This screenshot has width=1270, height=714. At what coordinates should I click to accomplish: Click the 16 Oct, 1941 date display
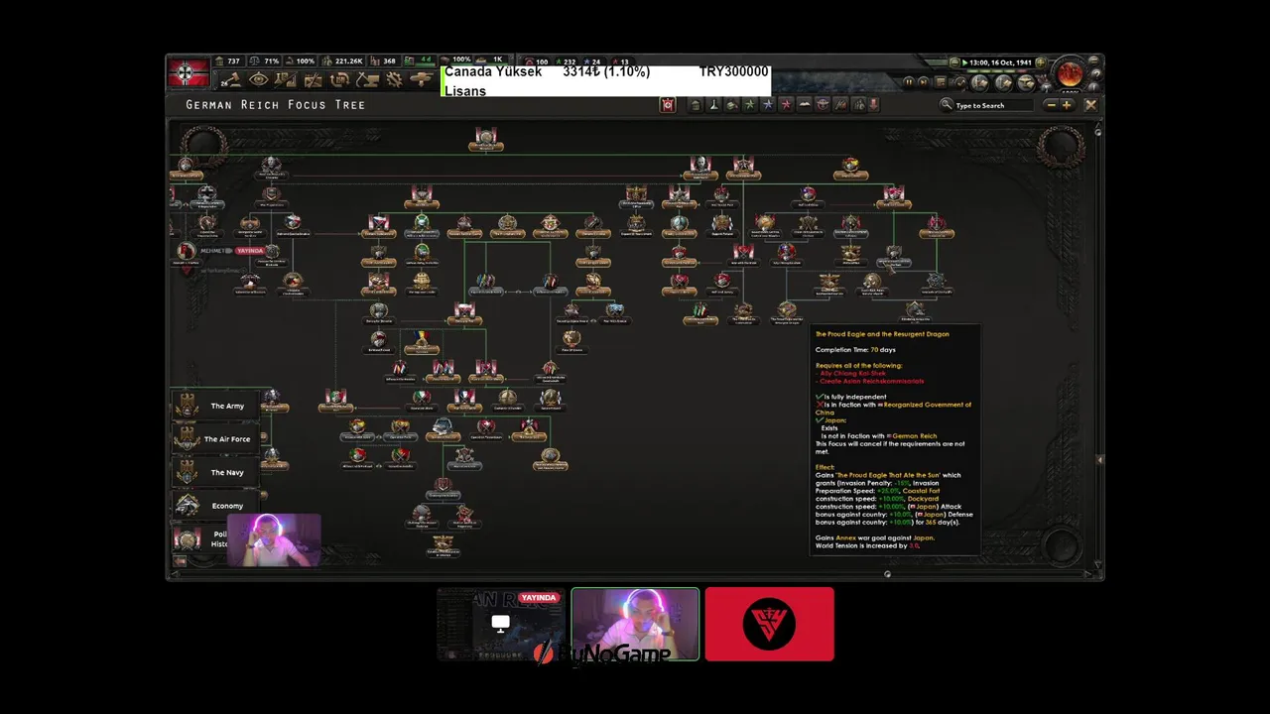click(1001, 63)
